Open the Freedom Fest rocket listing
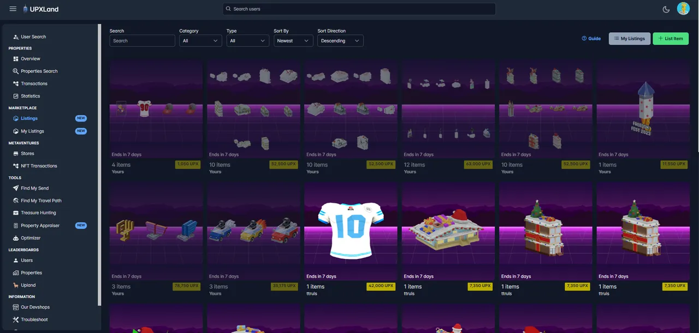Screen dimensions: 699x333 point(643,110)
